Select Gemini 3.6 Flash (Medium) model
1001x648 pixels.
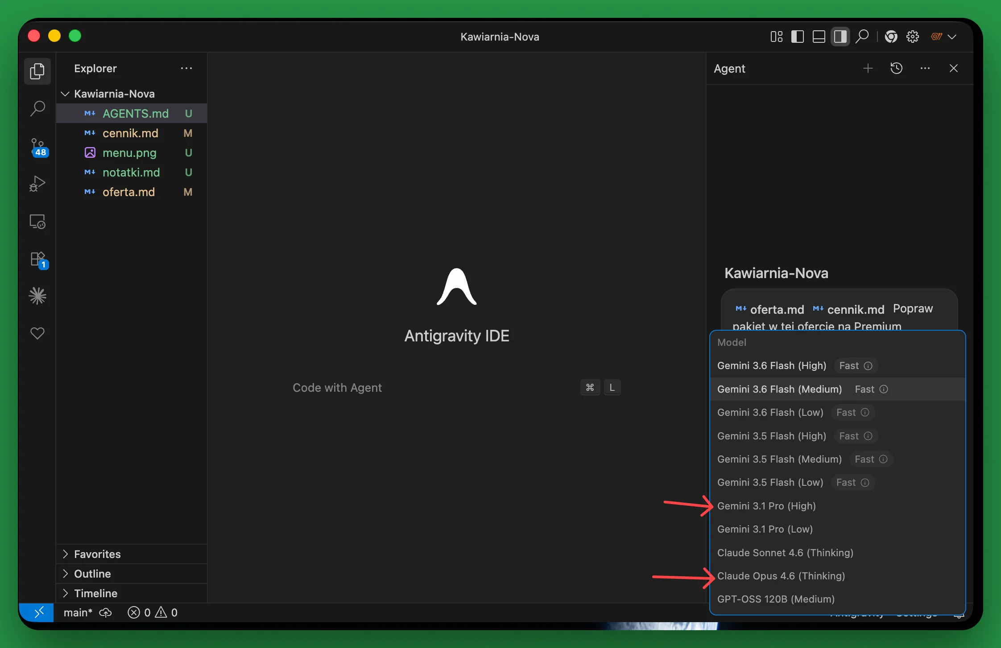click(838, 389)
